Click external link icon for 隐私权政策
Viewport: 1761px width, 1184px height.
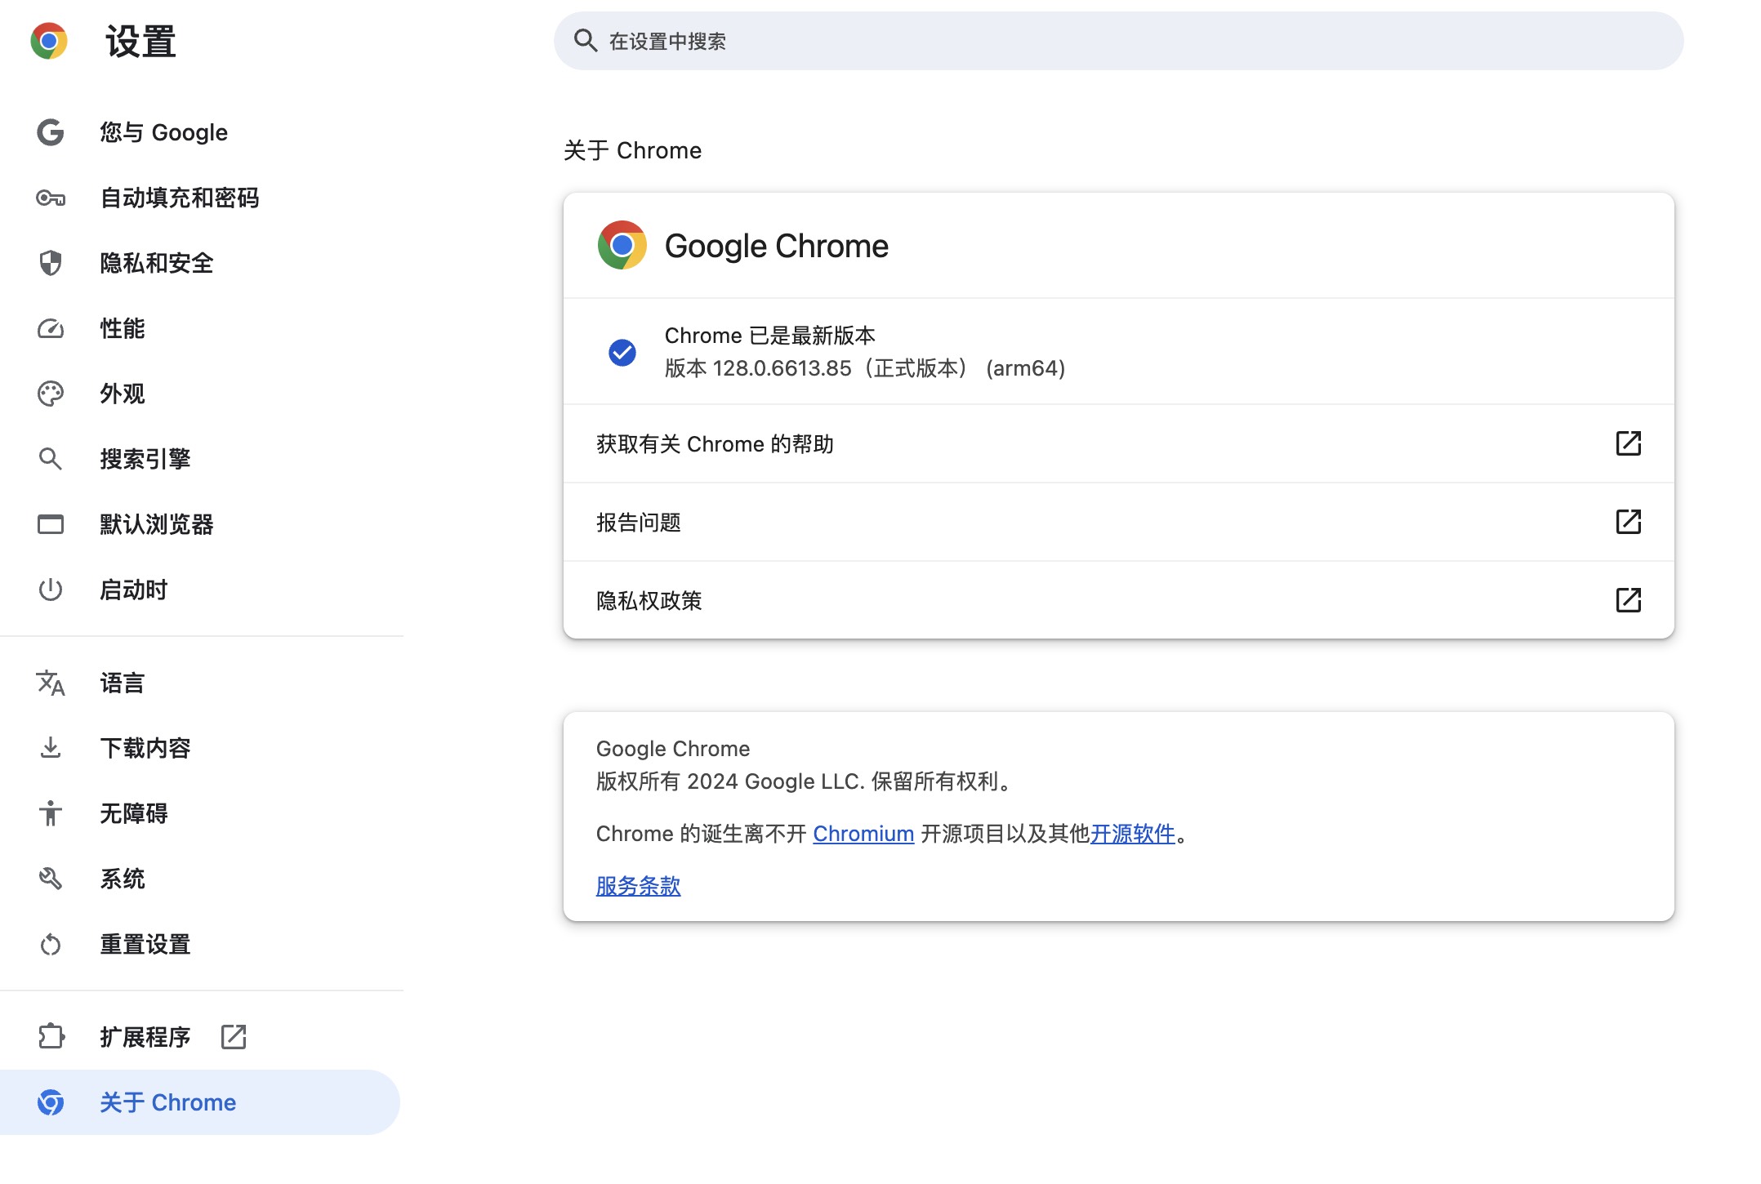click(x=1628, y=600)
